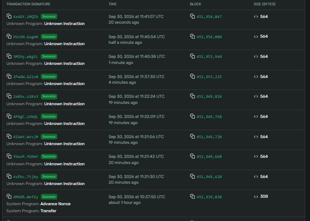Image resolution: width=310 pixels, height=221 pixels.
Task: Copy block number 451,953,235 with its icon
Action: [x=192, y=76]
